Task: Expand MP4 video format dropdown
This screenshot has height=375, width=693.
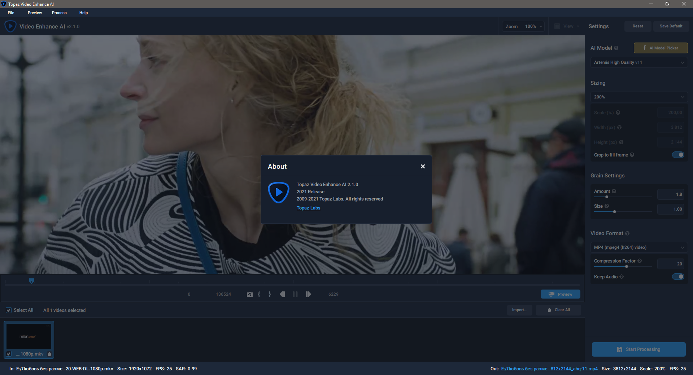Action: pyautogui.click(x=639, y=247)
